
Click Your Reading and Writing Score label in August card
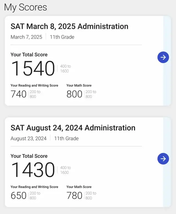(34, 187)
